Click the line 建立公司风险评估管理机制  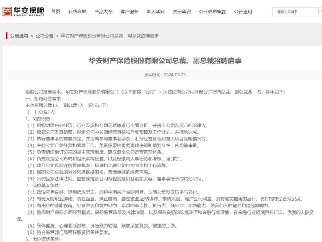click(98, 166)
